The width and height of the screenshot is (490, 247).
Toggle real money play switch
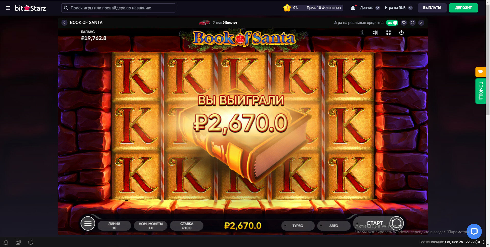click(392, 23)
